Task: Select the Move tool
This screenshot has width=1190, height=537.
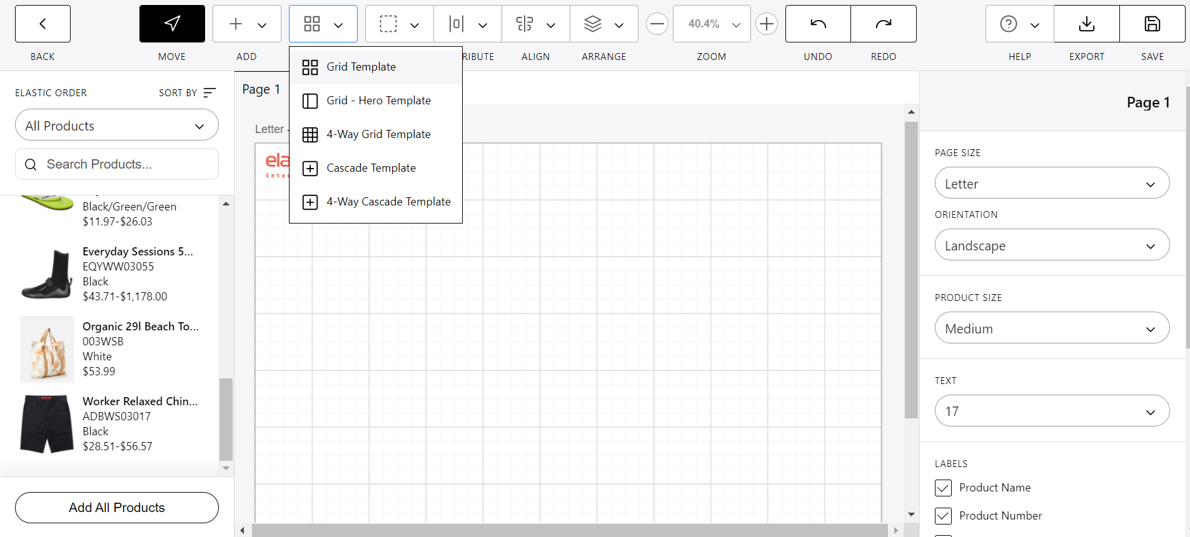Action: coord(172,24)
